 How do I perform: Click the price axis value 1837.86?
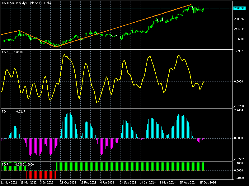pos(239,39)
